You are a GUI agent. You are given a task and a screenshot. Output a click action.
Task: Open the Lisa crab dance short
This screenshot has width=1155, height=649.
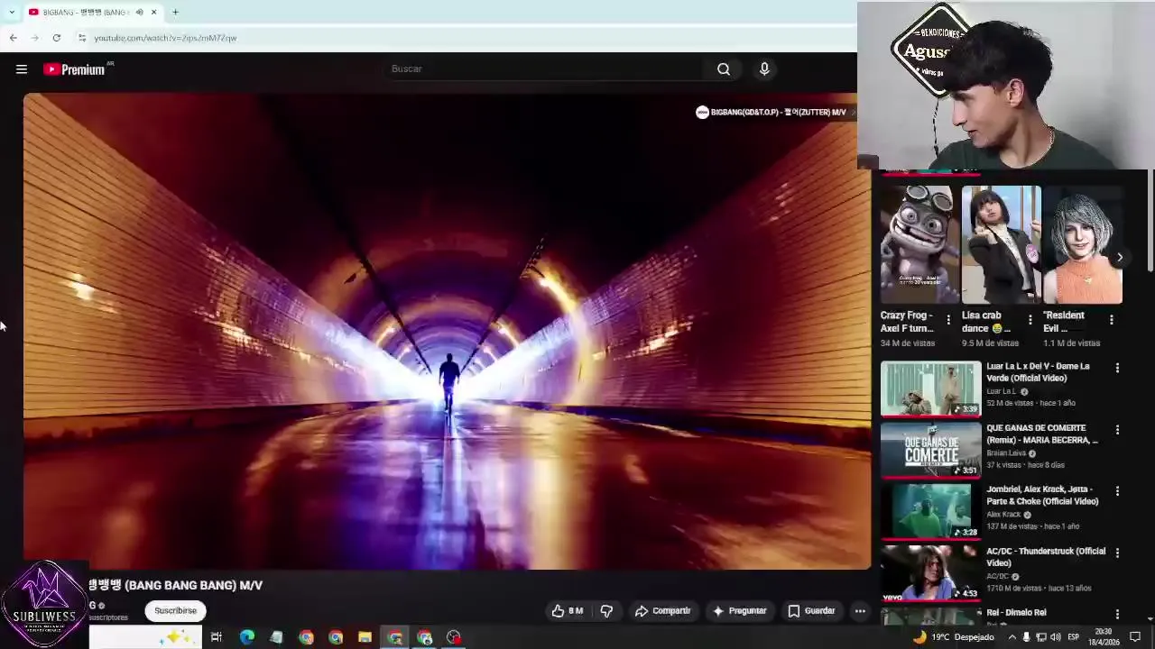[x=1001, y=244]
